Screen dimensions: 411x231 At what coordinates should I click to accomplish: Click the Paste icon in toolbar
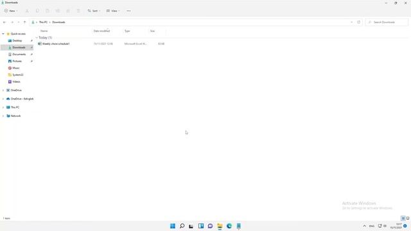click(48, 11)
